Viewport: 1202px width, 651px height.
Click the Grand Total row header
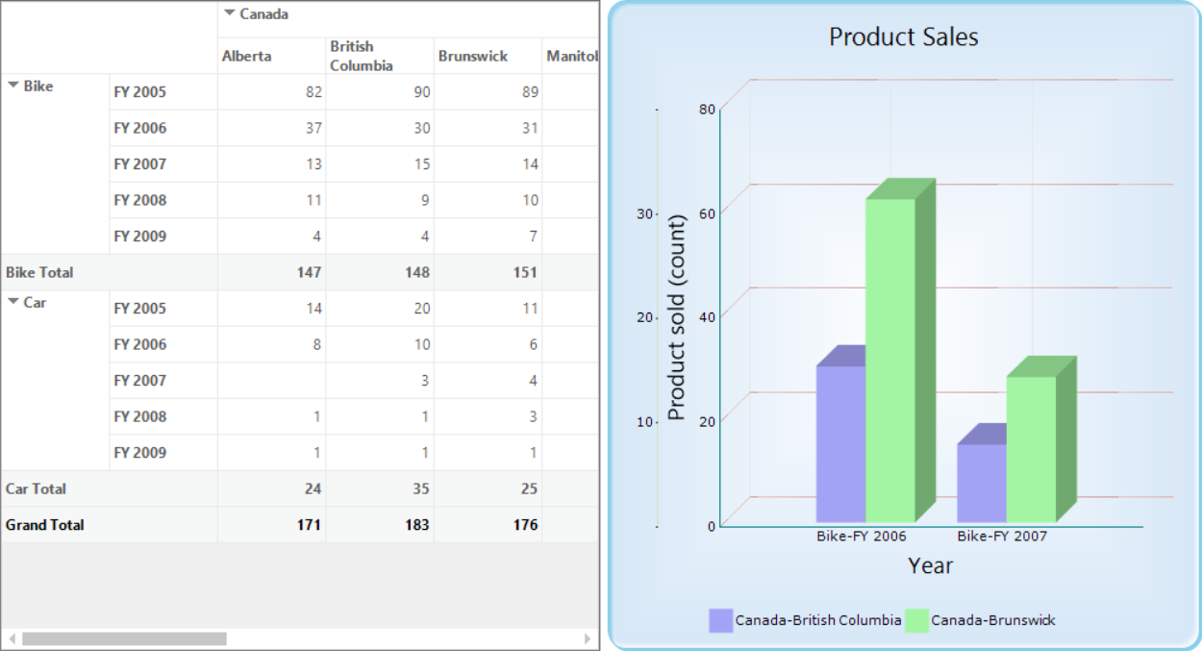click(109, 525)
